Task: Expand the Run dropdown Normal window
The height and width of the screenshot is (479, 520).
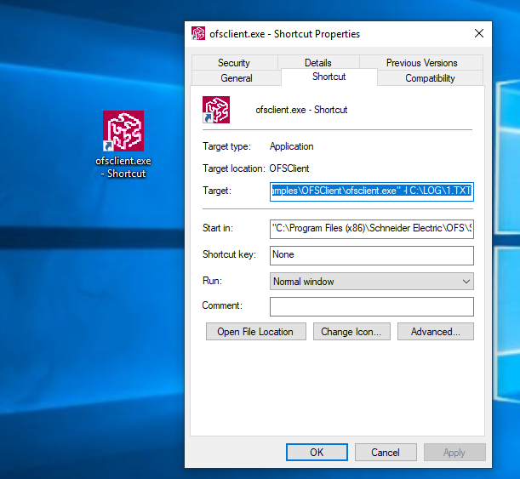Action: pos(371,282)
